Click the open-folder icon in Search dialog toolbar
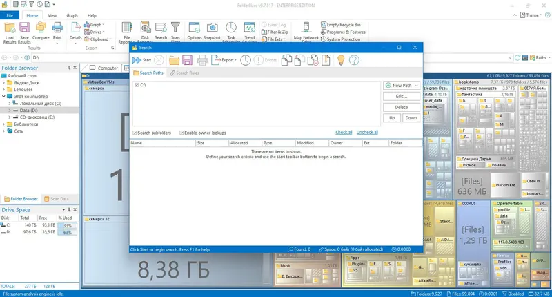 pyautogui.click(x=174, y=60)
